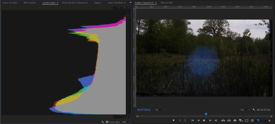Open Lumetri Scopes settings wrench

(103, 122)
